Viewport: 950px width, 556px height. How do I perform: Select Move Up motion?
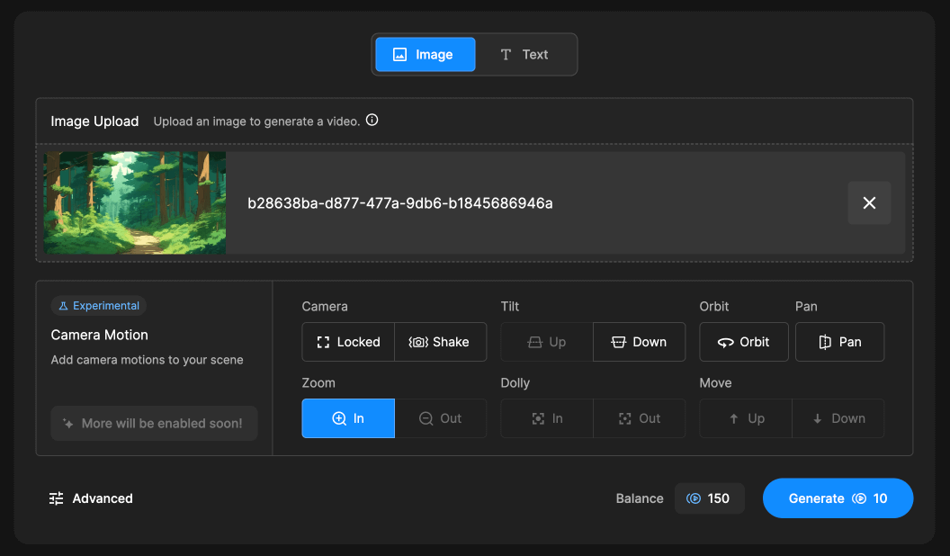746,418
